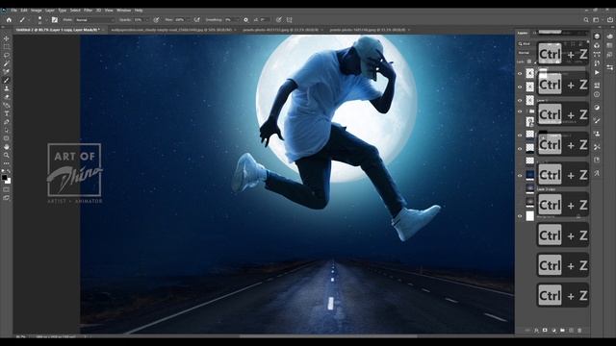Select the Brush tool in the left toolbar
616x346 pixels.
pyautogui.click(x=7, y=81)
